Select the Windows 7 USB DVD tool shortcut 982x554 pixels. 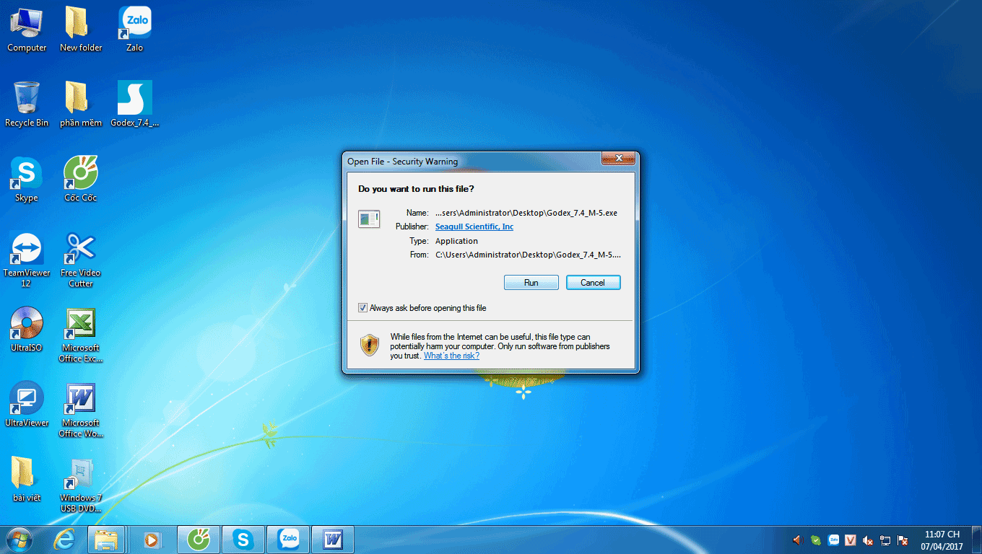coord(81,485)
